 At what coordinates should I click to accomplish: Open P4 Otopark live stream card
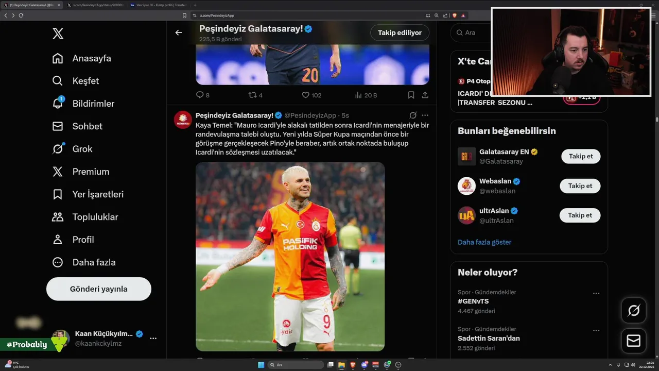529,92
